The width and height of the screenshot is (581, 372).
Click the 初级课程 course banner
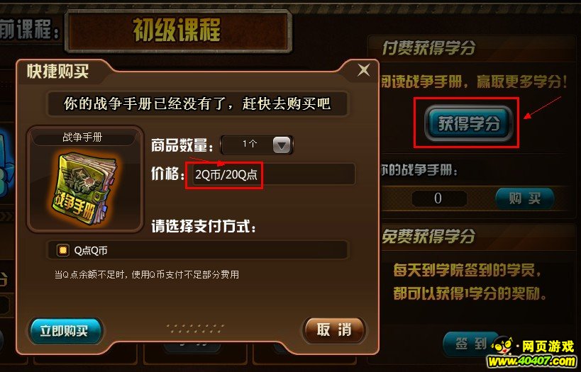click(178, 30)
